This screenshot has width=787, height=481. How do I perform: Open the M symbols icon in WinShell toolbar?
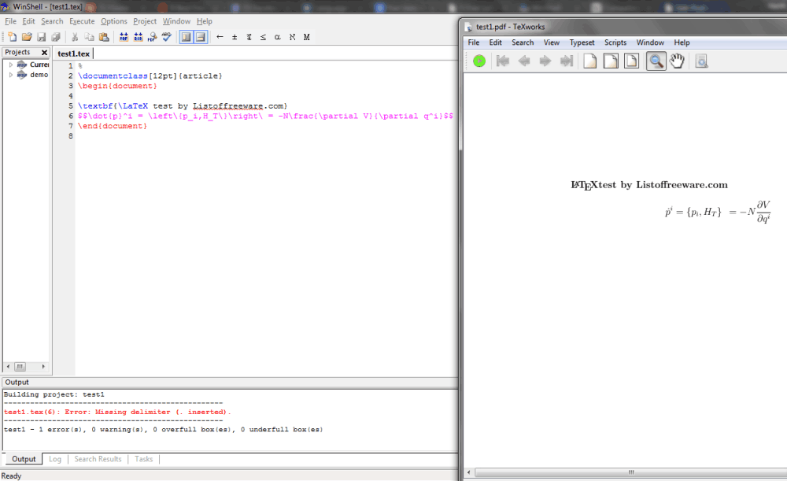pos(307,37)
